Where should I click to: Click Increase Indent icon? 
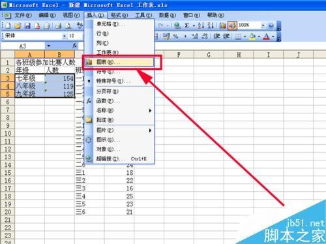226,37
